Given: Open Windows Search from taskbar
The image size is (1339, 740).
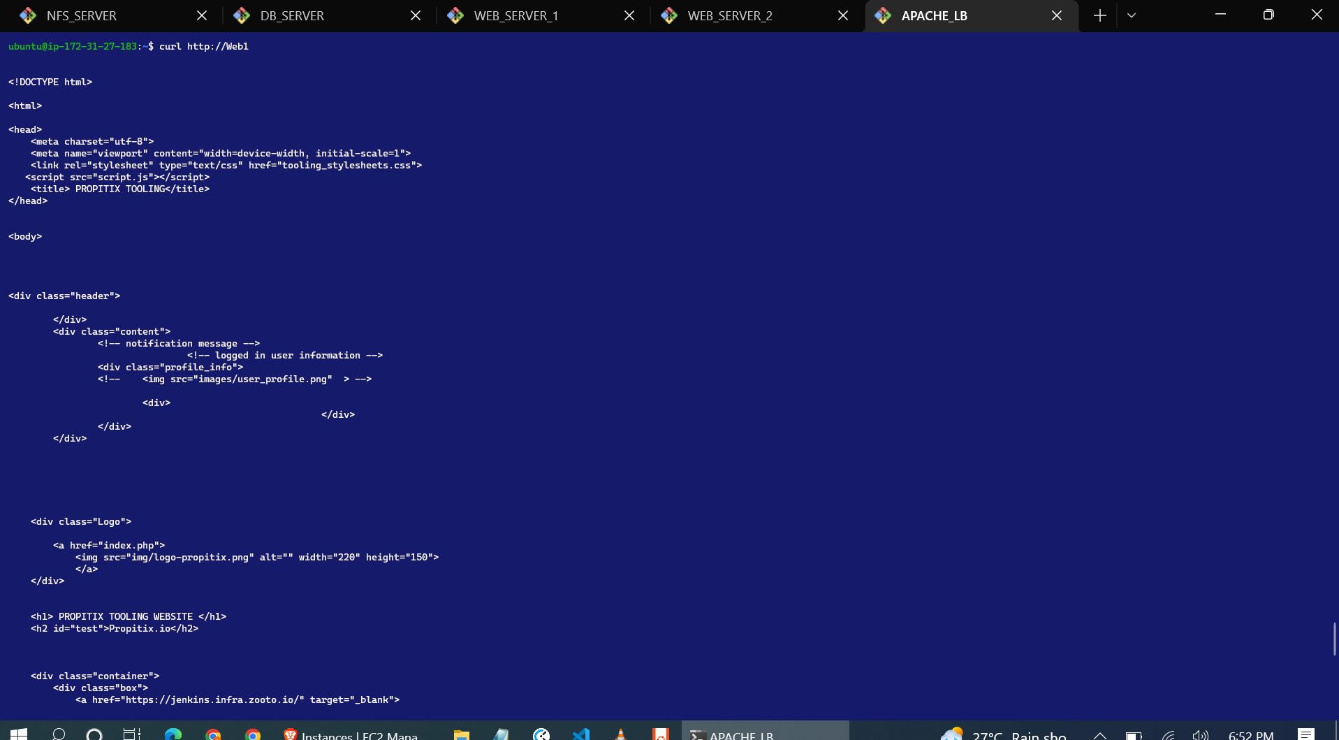Looking at the screenshot, I should (x=59, y=734).
